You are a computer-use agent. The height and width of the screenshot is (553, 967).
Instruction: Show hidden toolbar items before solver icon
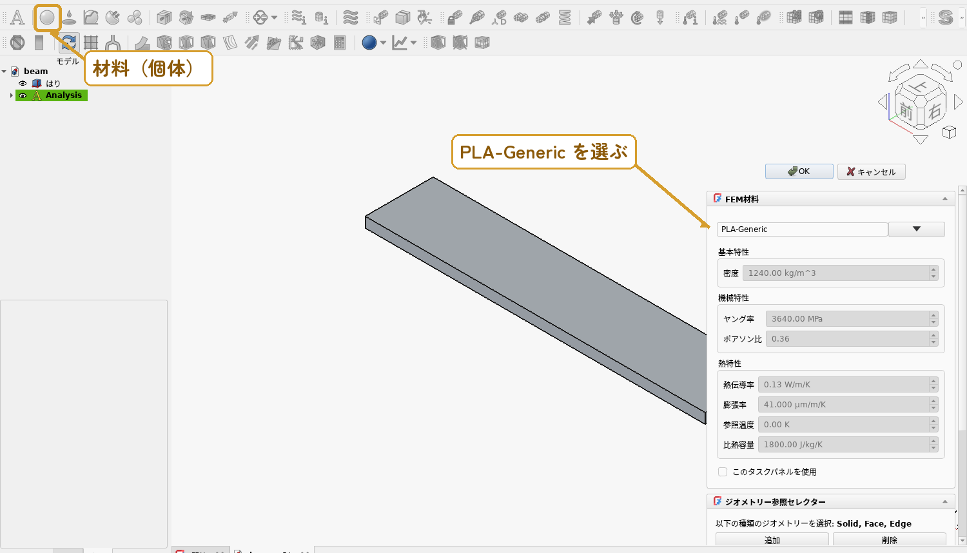tap(923, 17)
